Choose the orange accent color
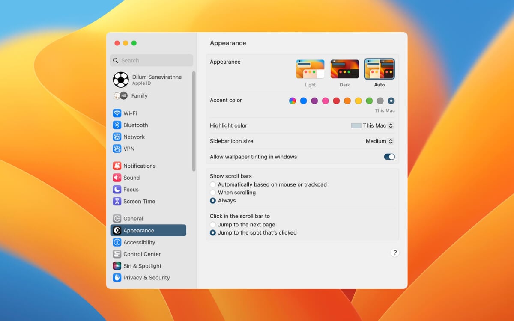 (347, 101)
